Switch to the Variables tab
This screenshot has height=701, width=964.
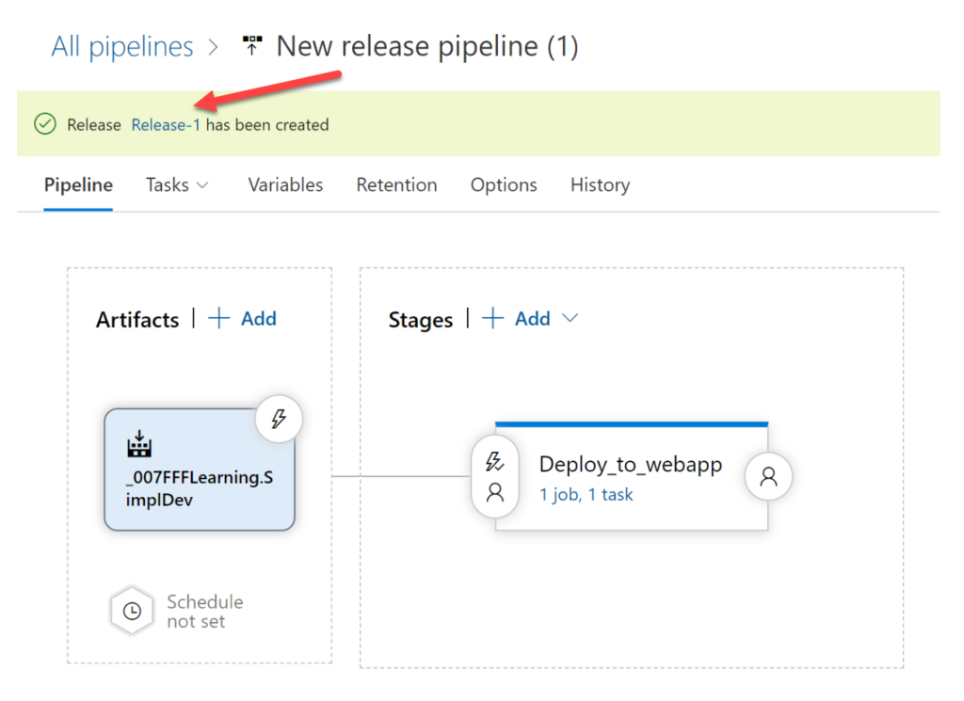285,185
